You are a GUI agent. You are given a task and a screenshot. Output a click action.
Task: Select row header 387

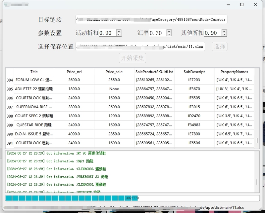coord(10,107)
